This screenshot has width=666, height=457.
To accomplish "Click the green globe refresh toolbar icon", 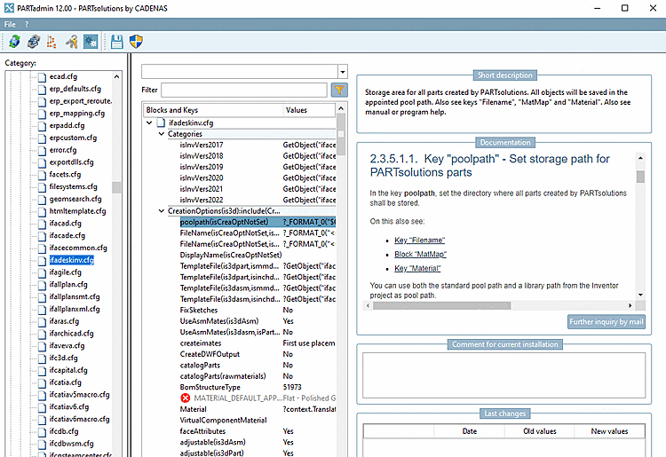I will click(x=13, y=41).
